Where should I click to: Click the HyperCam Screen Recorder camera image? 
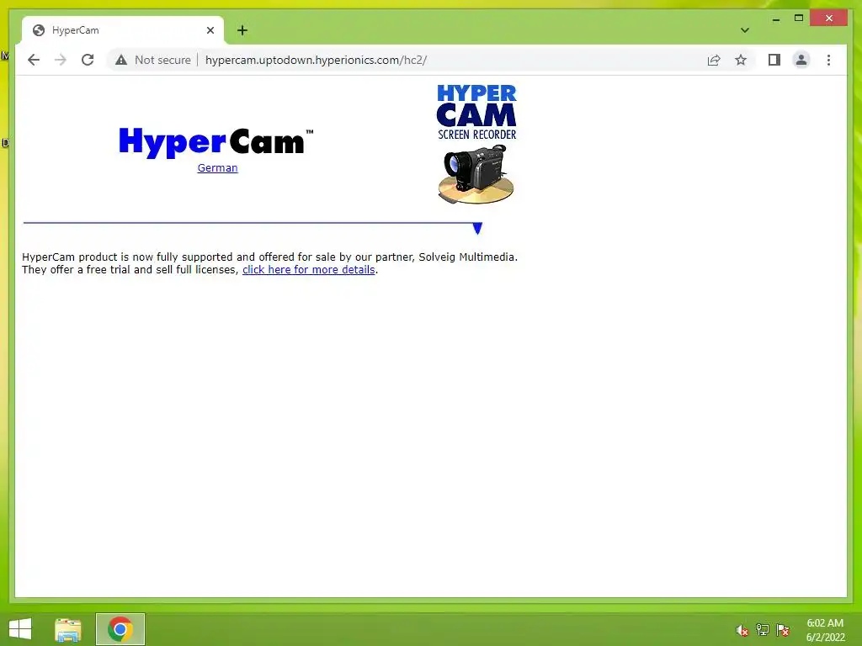tap(476, 144)
